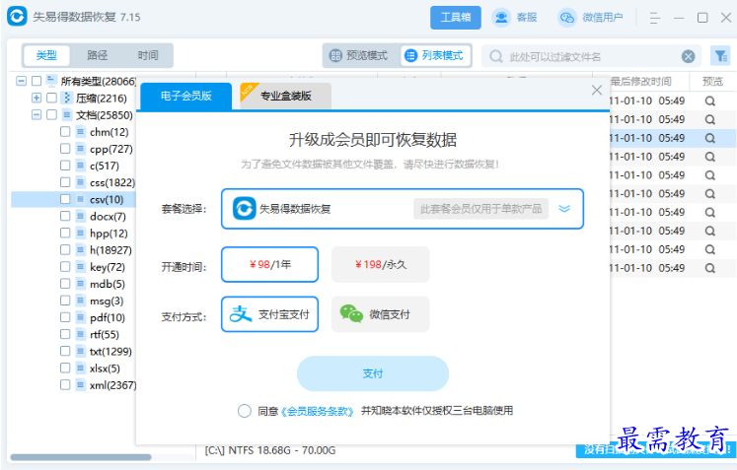Image resolution: width=737 pixels, height=470 pixels.
Task: Click the 最后修改时间 column header
Action: click(640, 81)
